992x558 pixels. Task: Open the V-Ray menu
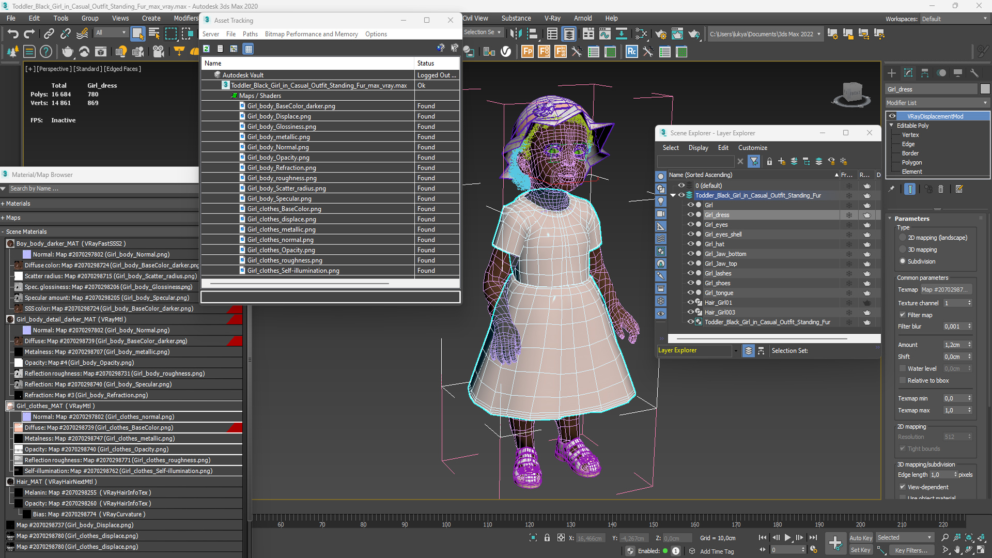click(552, 18)
